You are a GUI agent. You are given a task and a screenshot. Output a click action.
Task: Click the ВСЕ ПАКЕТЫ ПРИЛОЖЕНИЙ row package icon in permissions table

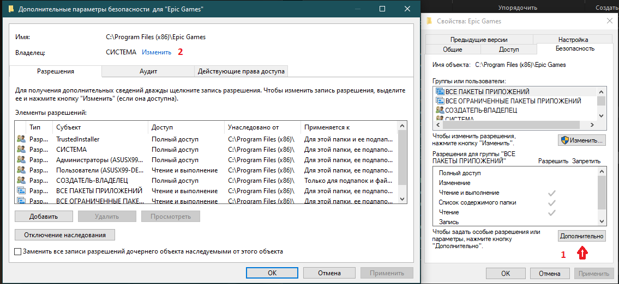tap(21, 190)
